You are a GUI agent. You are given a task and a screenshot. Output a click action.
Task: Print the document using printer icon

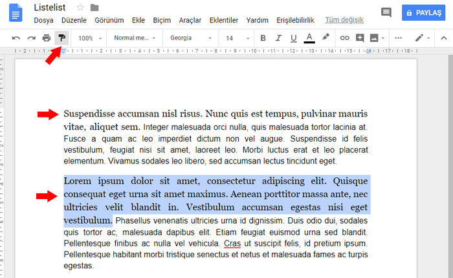(x=47, y=38)
